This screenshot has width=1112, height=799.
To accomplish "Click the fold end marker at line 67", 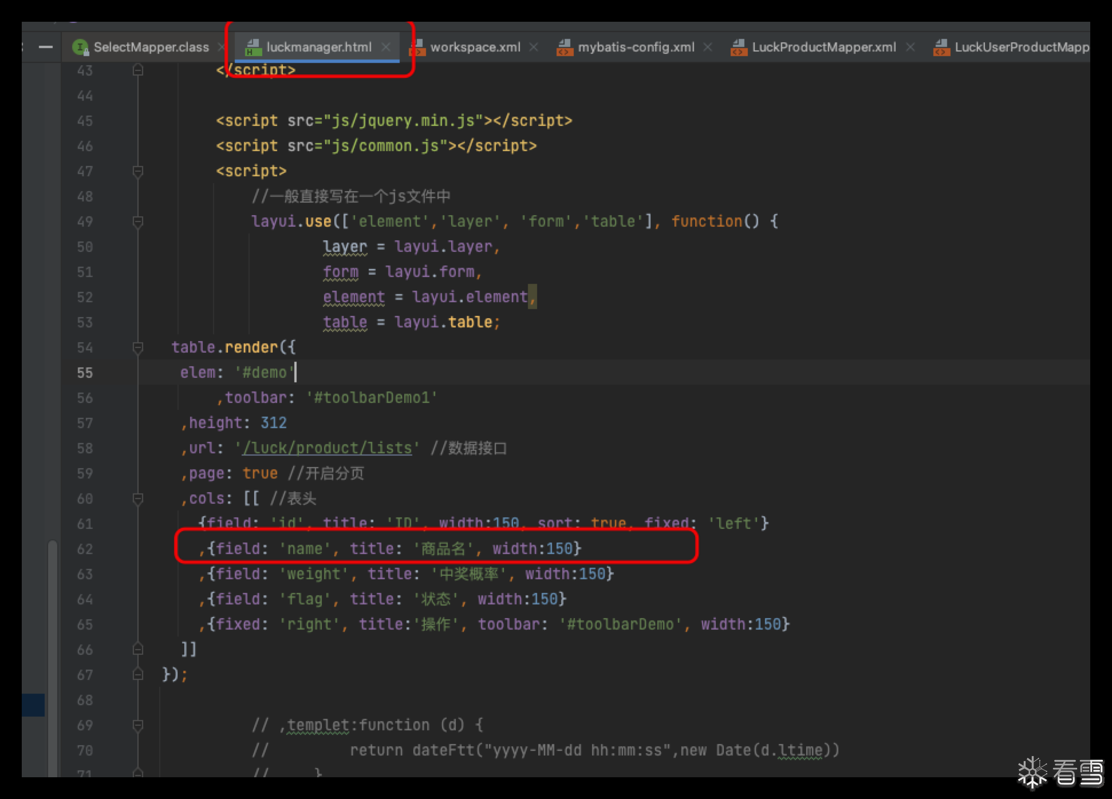I will click(x=137, y=675).
